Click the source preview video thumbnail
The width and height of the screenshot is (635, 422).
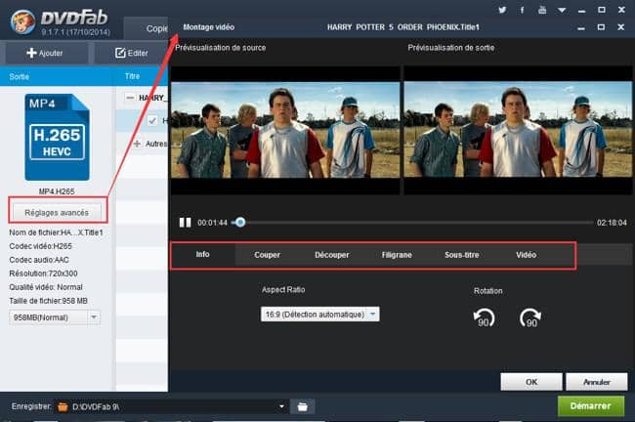pos(285,130)
